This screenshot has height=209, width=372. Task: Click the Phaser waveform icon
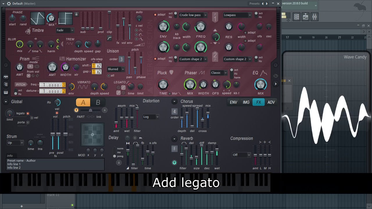(202, 73)
